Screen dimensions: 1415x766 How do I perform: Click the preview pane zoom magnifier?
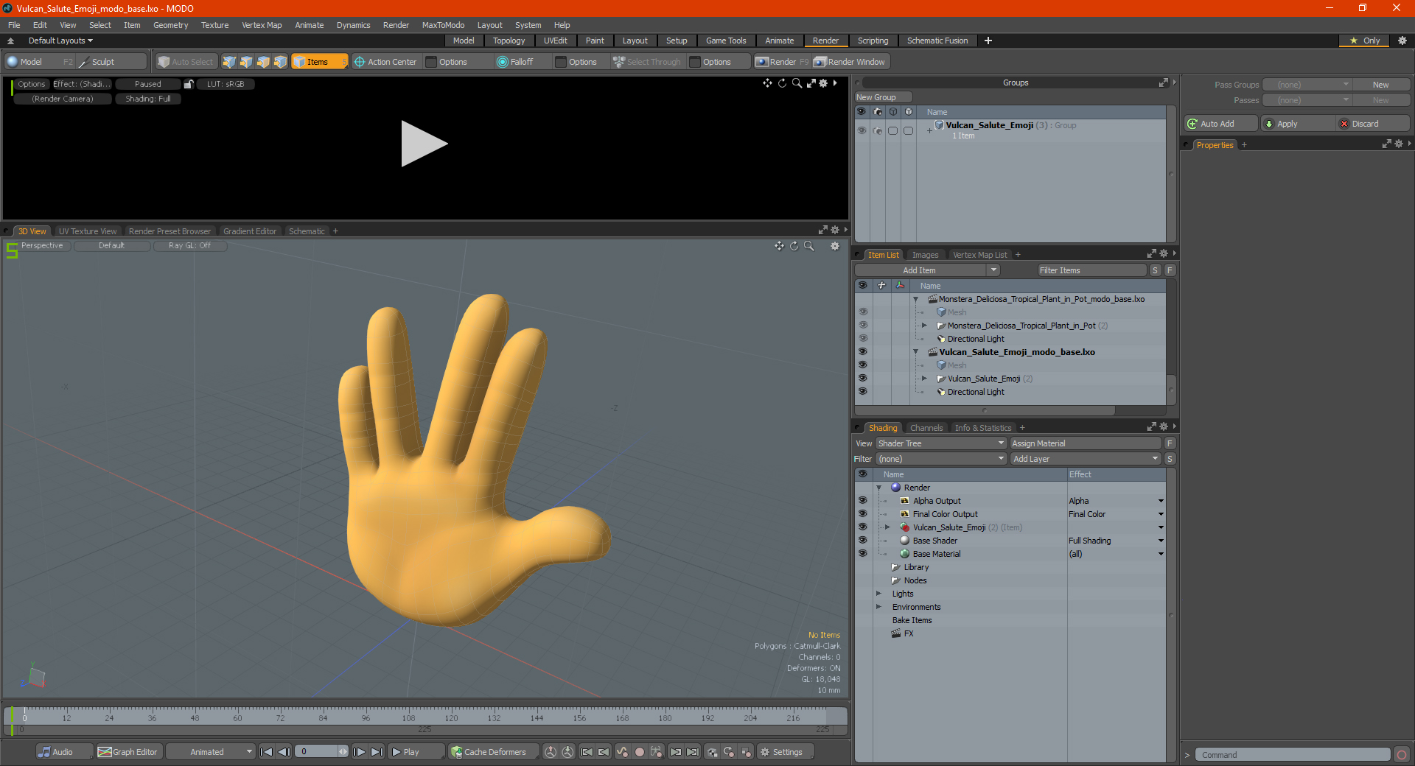click(797, 83)
